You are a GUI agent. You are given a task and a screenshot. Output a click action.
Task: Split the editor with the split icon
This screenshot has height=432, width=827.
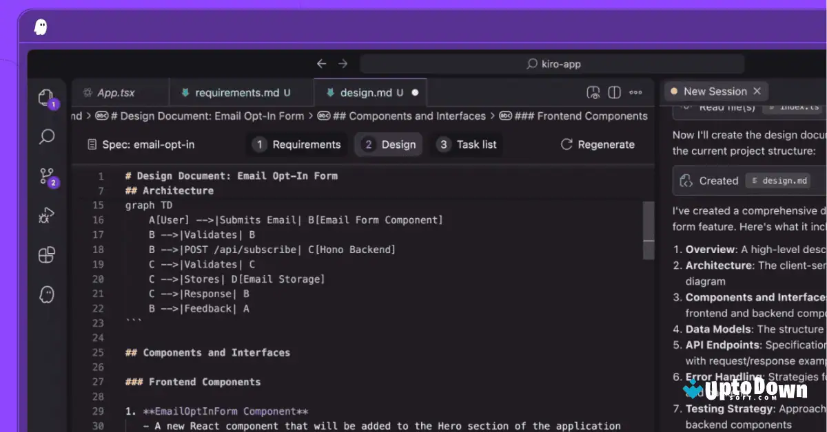coord(614,91)
